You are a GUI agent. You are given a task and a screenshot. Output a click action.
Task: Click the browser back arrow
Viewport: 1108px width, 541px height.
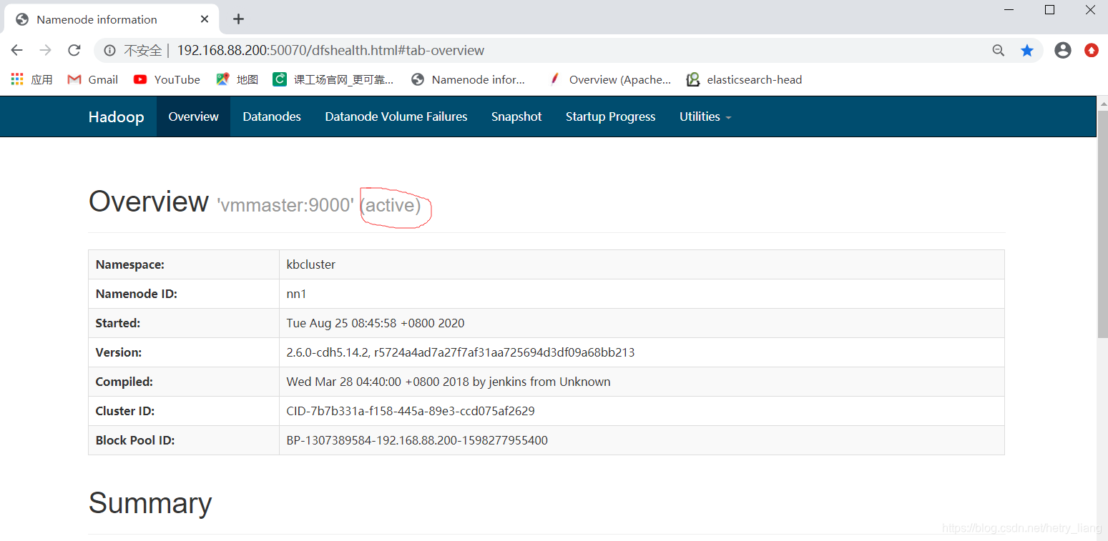(17, 50)
